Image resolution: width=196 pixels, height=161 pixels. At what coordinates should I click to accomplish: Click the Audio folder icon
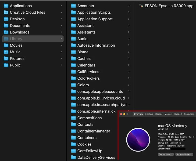click(x=73, y=39)
